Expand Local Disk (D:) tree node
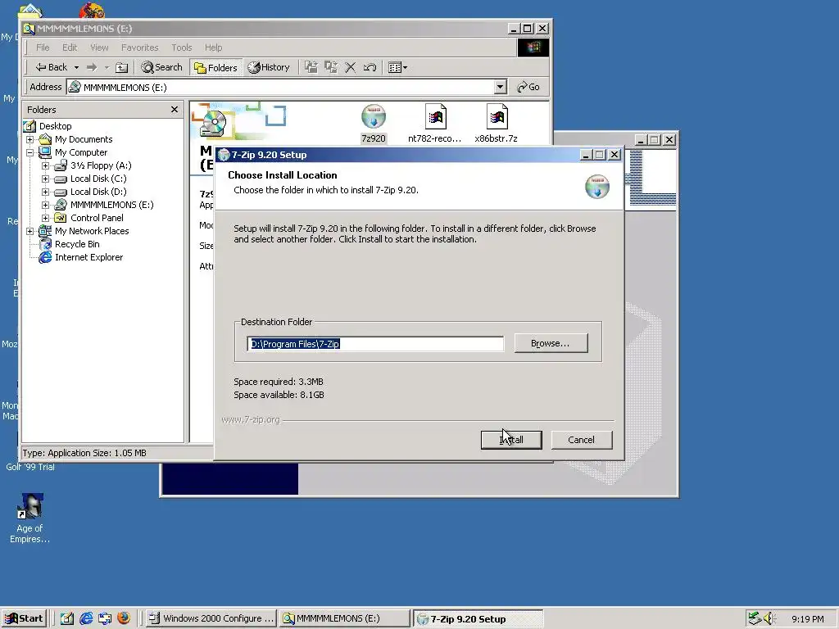Viewport: 839px width, 629px height. 46,192
